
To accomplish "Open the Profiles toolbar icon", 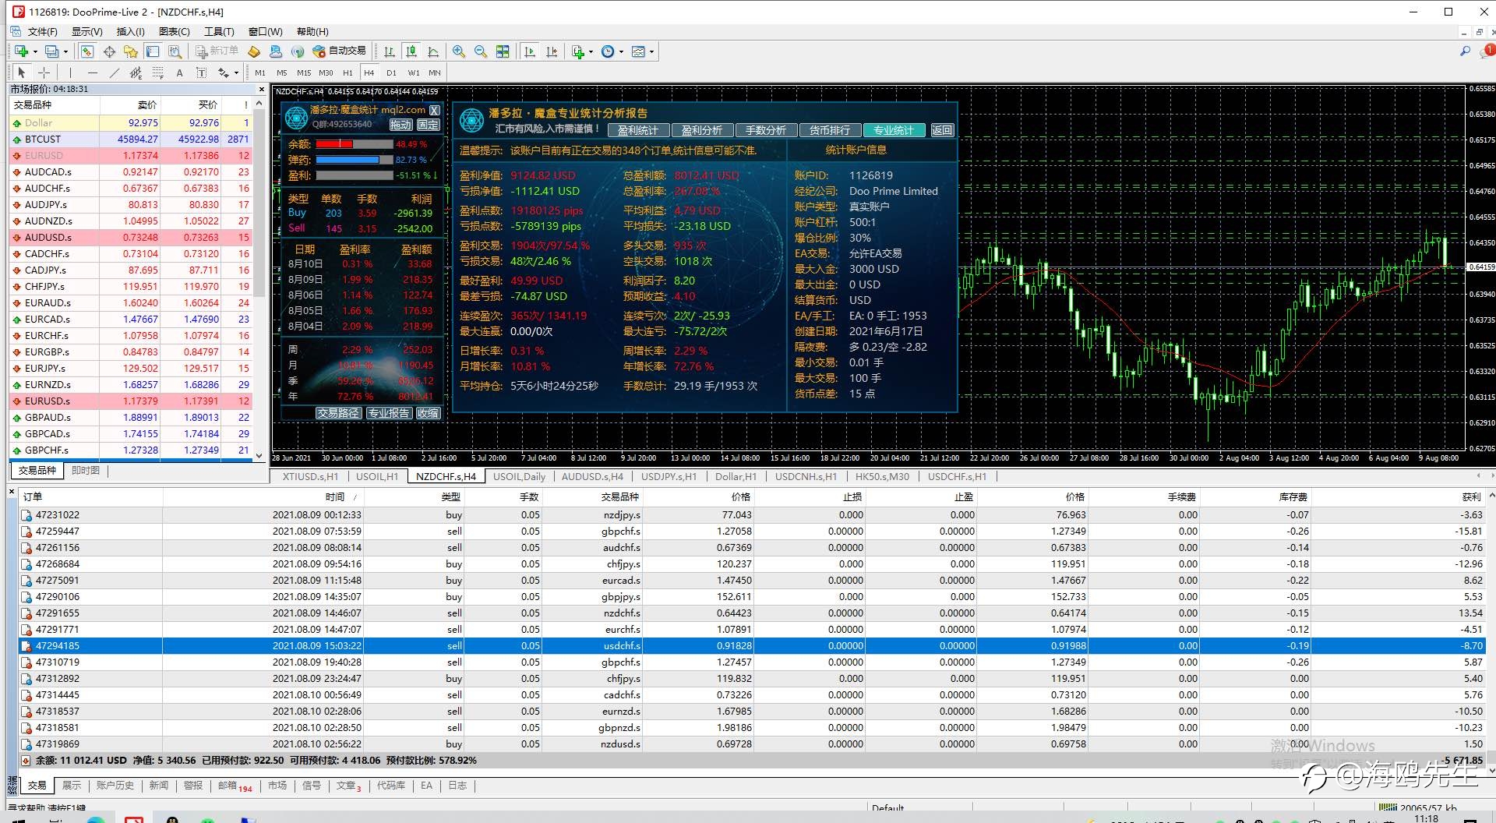I will coord(51,51).
